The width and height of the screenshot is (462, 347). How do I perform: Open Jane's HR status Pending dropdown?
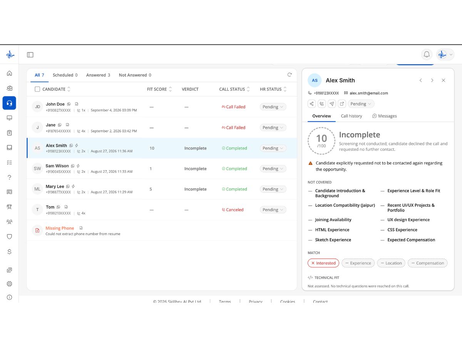(273, 128)
